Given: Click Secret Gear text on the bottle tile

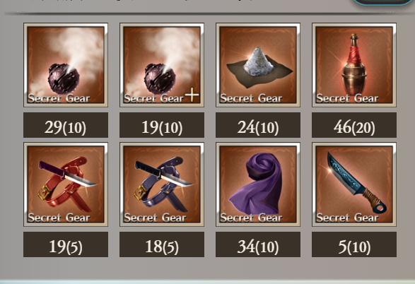Looking at the screenshot, I should [347, 98].
